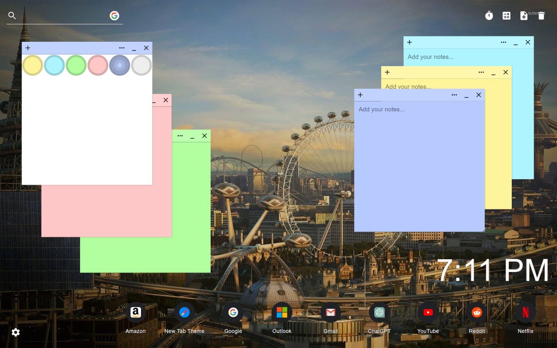Minimize the cyan note
The height and width of the screenshot is (348, 557).
(516, 43)
